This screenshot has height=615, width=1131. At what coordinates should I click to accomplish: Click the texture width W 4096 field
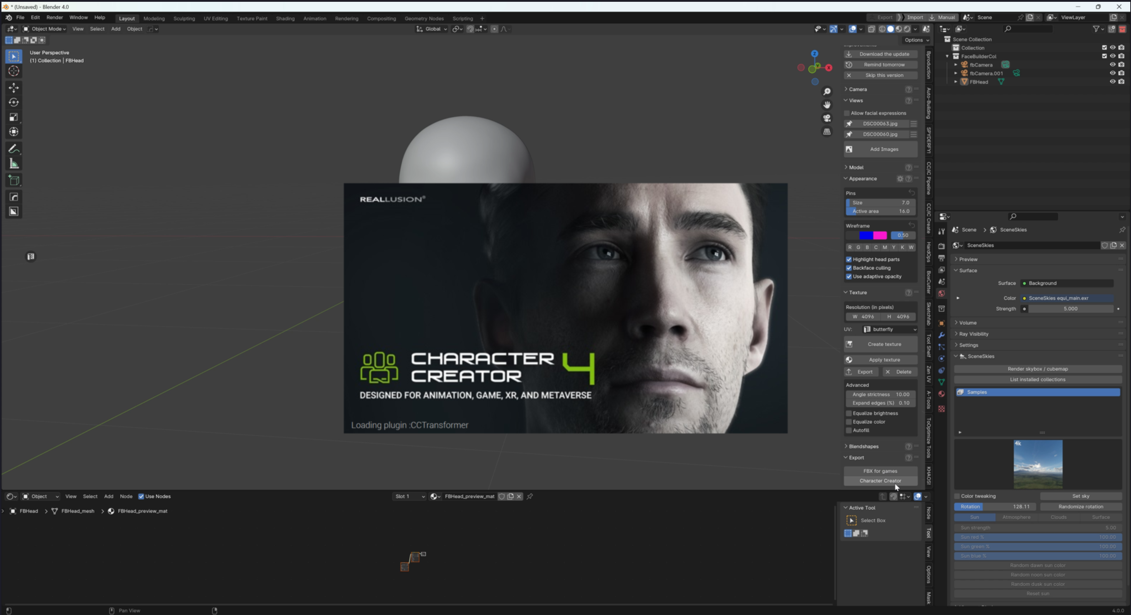click(863, 317)
